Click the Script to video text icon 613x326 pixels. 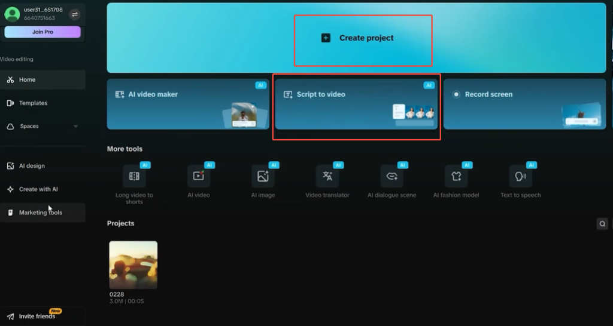click(x=288, y=94)
